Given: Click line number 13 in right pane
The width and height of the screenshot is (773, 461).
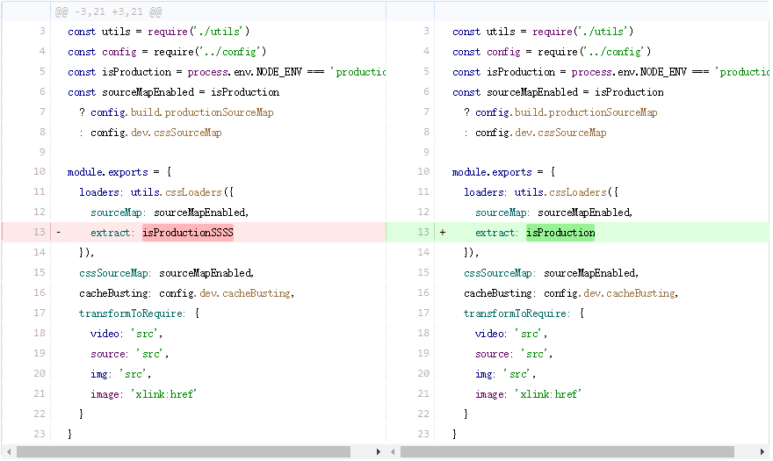Looking at the screenshot, I should 423,232.
